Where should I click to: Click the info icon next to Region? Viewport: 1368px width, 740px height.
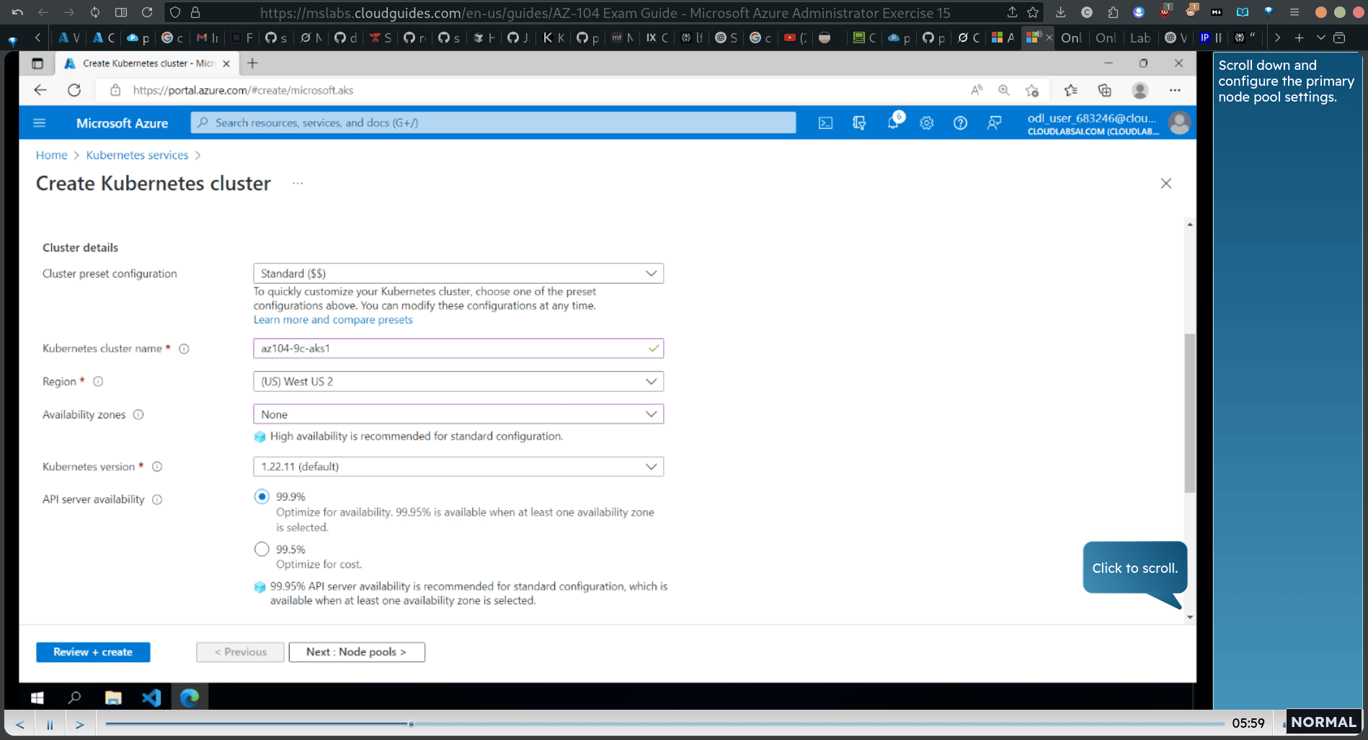coord(98,382)
